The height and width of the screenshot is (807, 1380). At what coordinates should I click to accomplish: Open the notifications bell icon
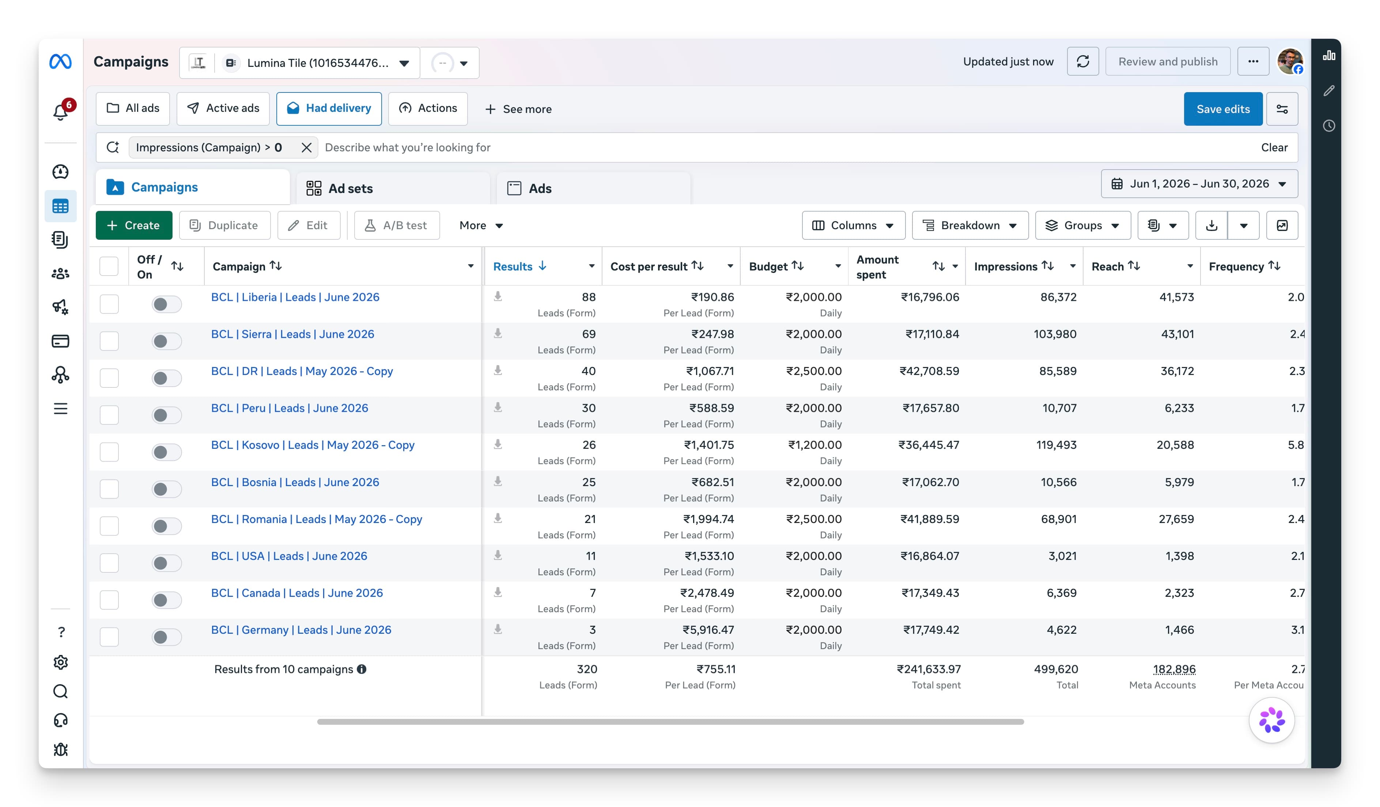[x=61, y=112]
